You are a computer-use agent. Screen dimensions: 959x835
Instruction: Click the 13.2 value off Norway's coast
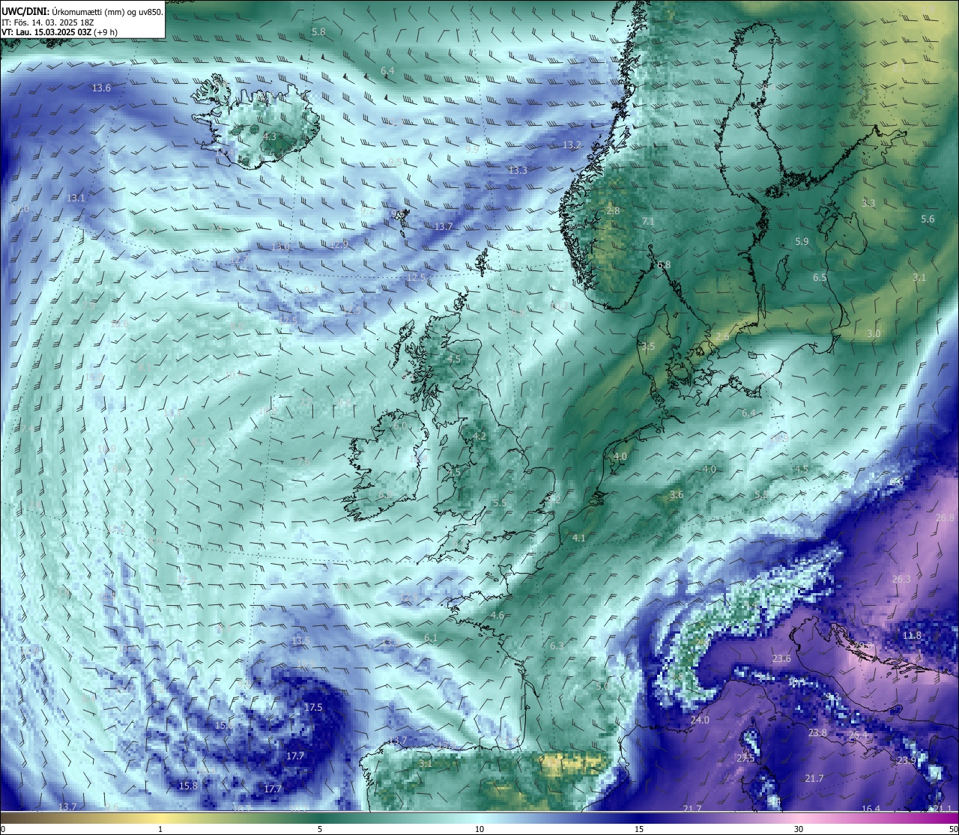coord(572,145)
